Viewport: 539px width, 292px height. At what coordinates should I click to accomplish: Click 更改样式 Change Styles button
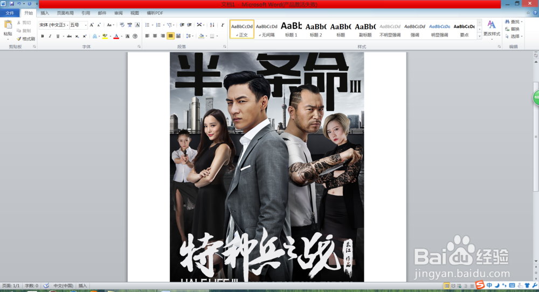(x=492, y=30)
